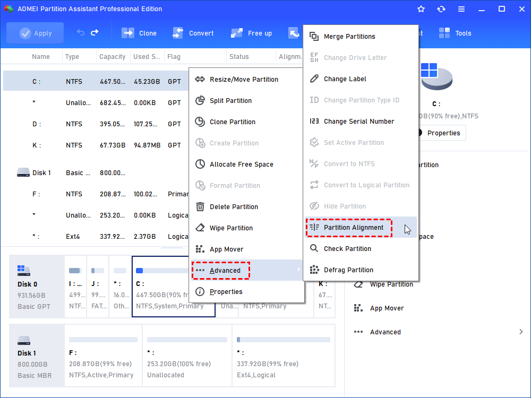Choose Change Label option
The height and width of the screenshot is (398, 531).
pyautogui.click(x=361, y=79)
